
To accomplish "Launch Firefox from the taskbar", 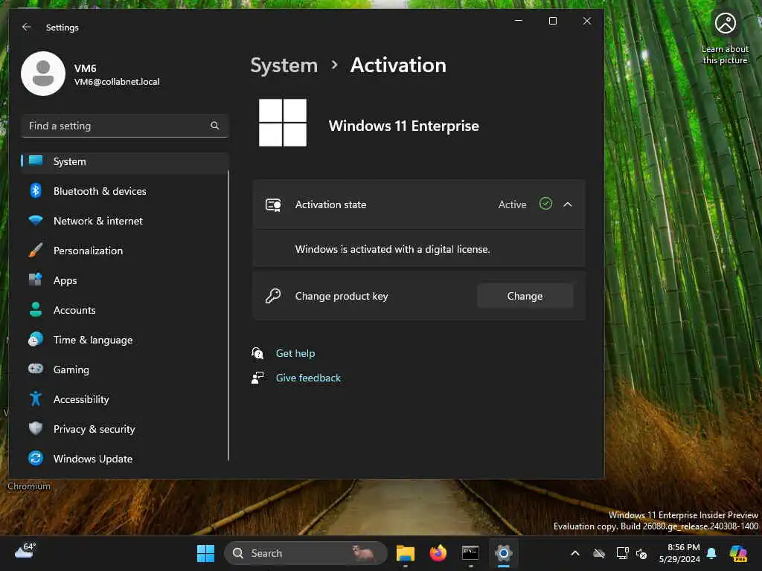I will (438, 553).
